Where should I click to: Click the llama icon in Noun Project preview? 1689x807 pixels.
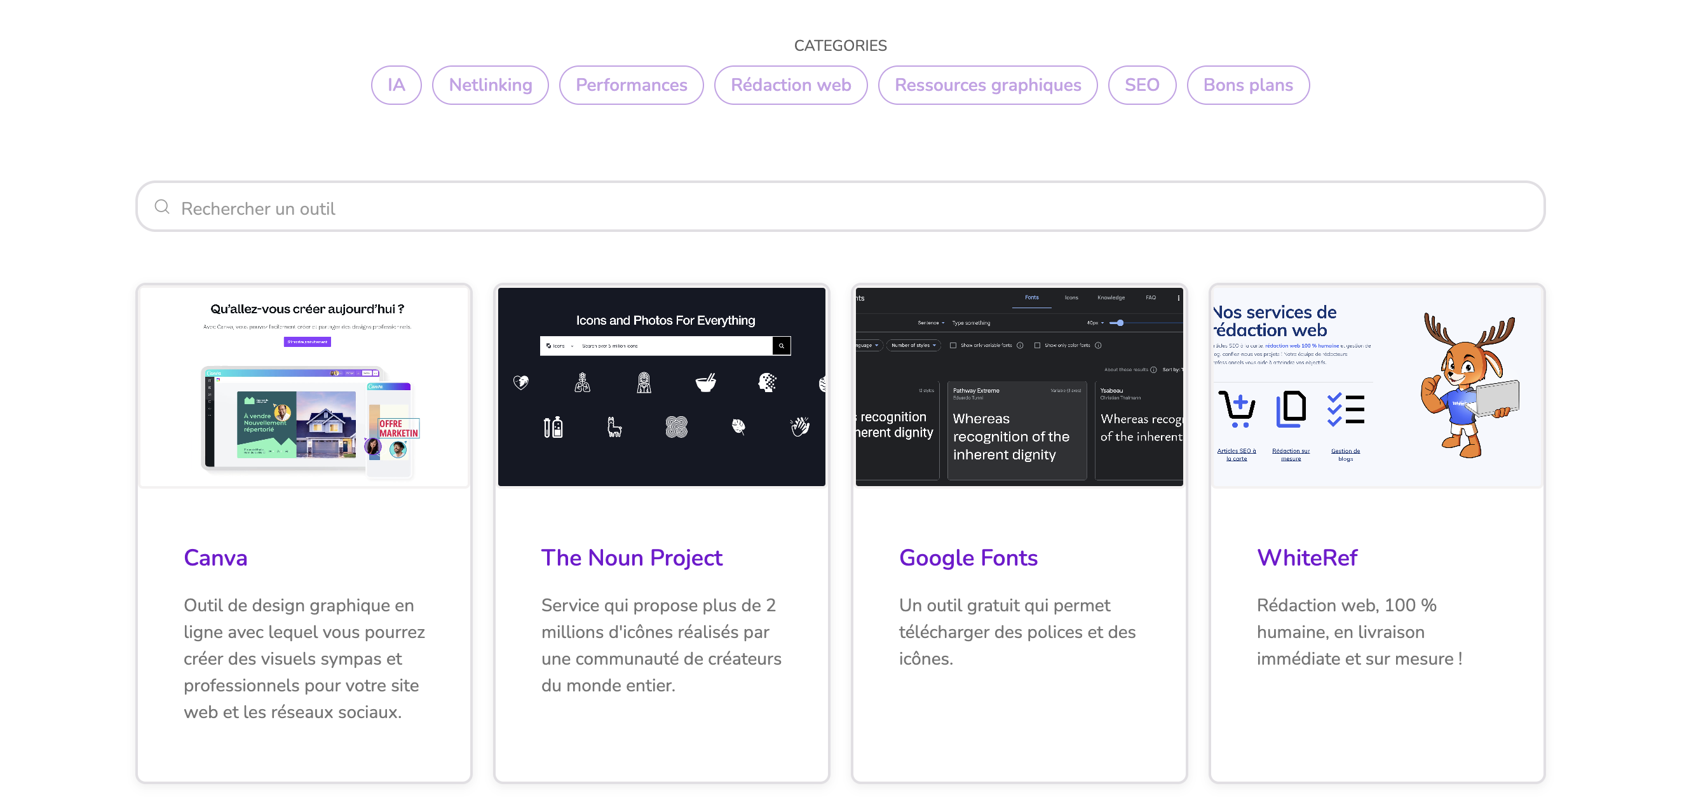(x=614, y=428)
